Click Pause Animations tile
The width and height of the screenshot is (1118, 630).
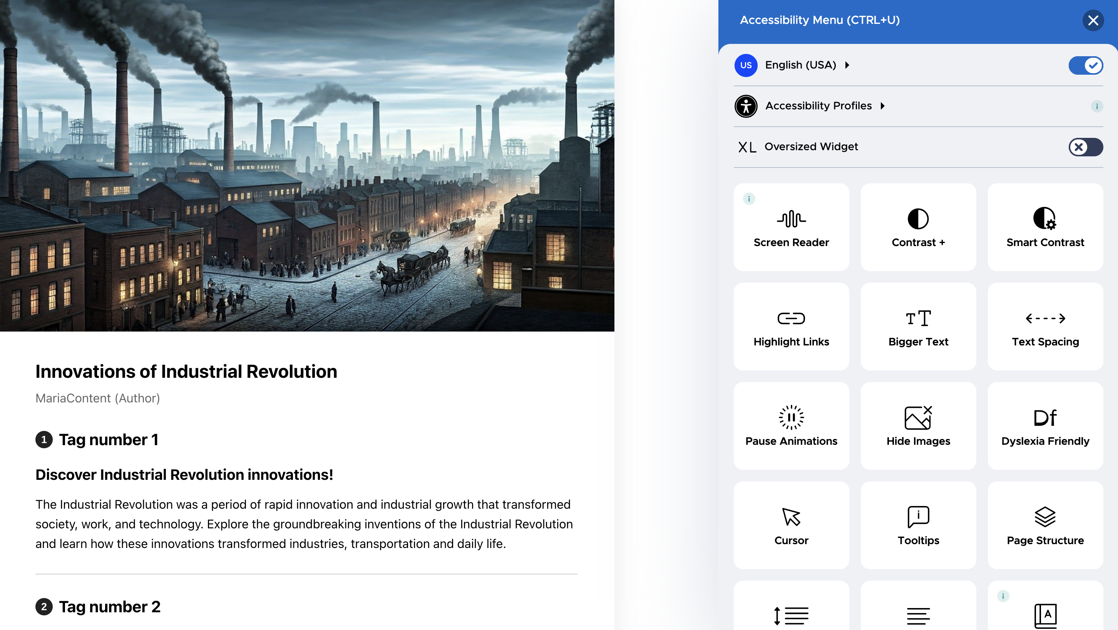791,426
